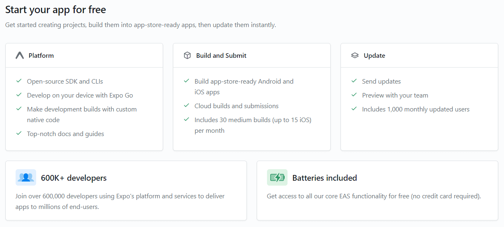
Task: Click checkmark next to Make development builds
Action: point(19,109)
